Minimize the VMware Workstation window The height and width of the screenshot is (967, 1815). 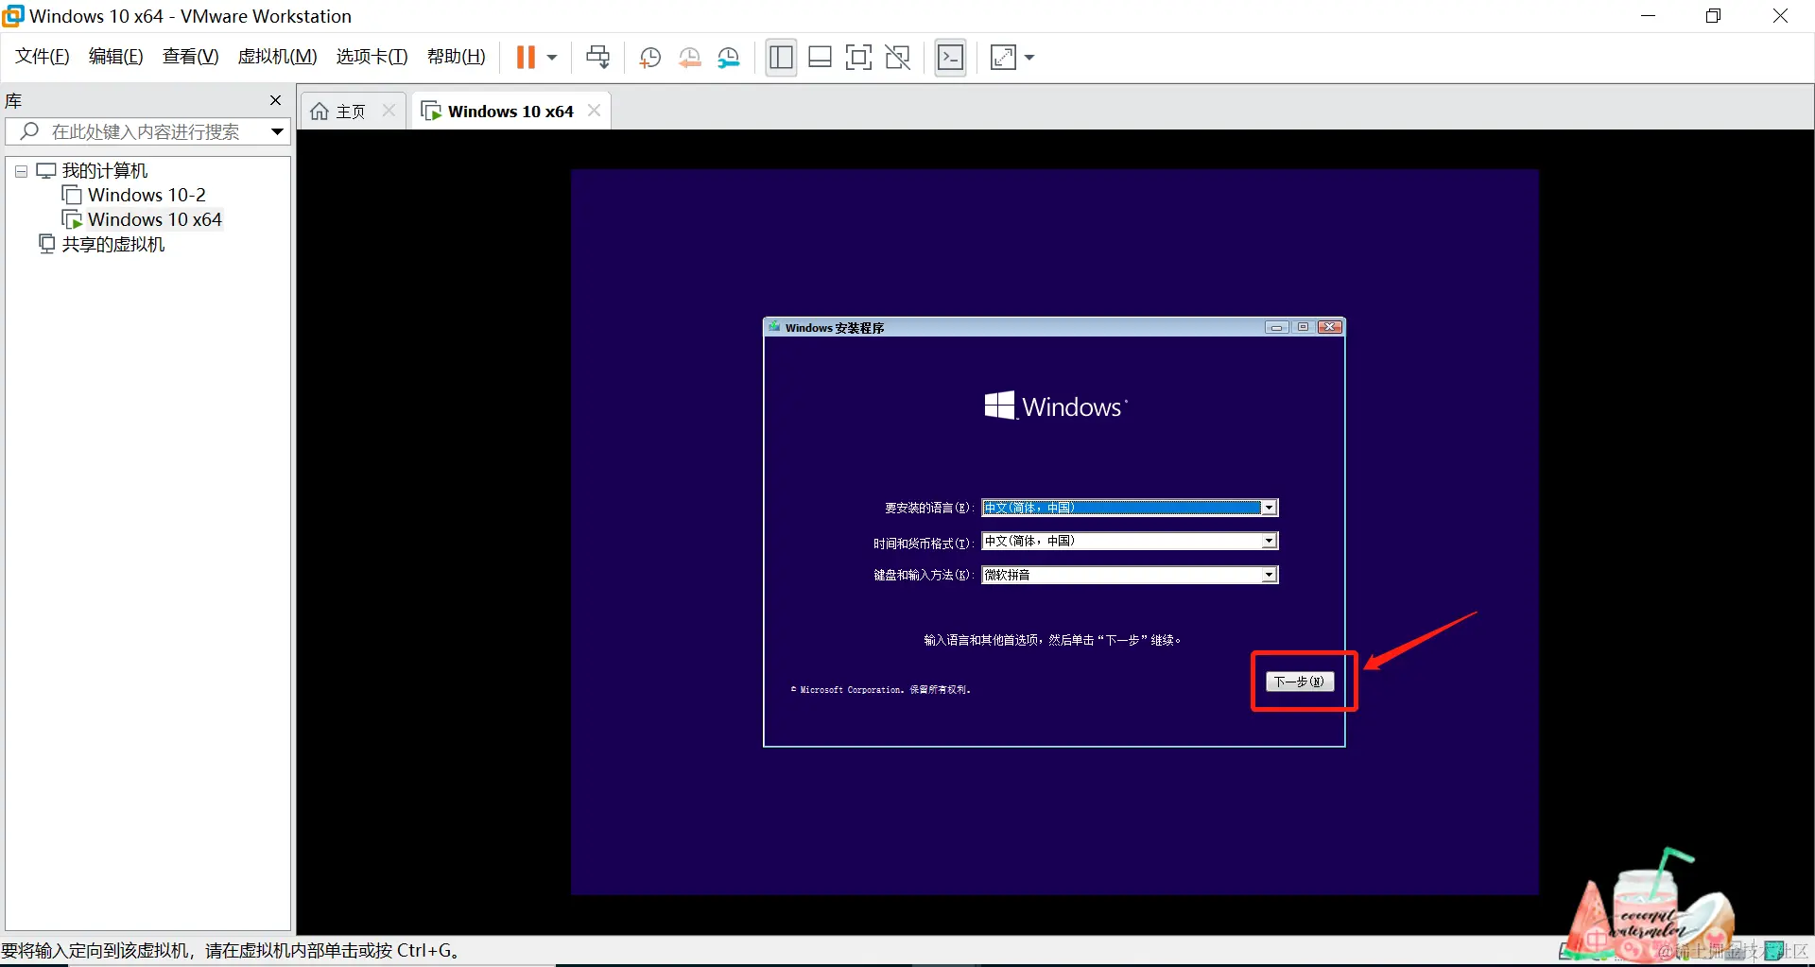(1648, 16)
